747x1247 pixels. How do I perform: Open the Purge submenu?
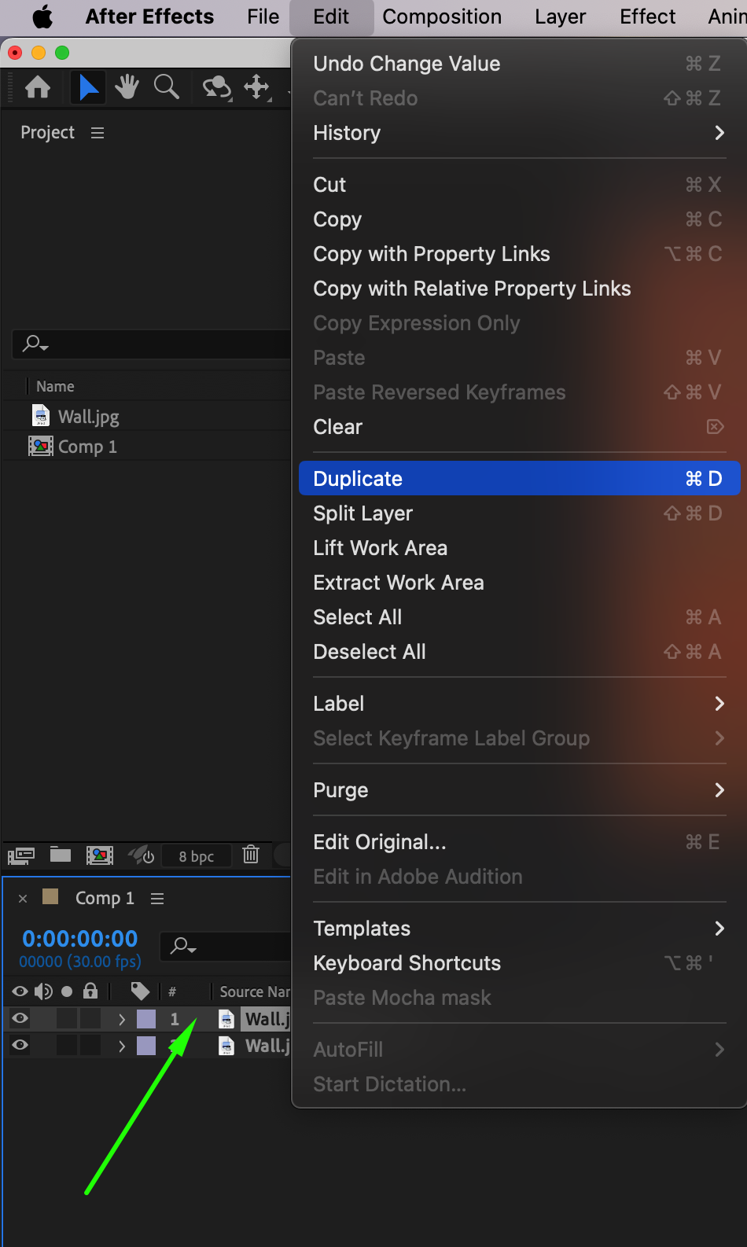pyautogui.click(x=518, y=790)
